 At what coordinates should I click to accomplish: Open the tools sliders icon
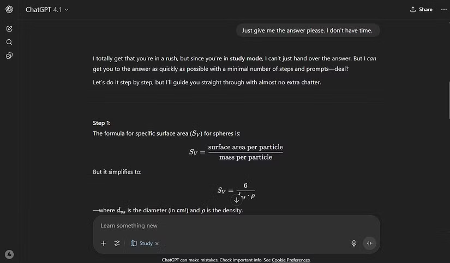pos(117,243)
